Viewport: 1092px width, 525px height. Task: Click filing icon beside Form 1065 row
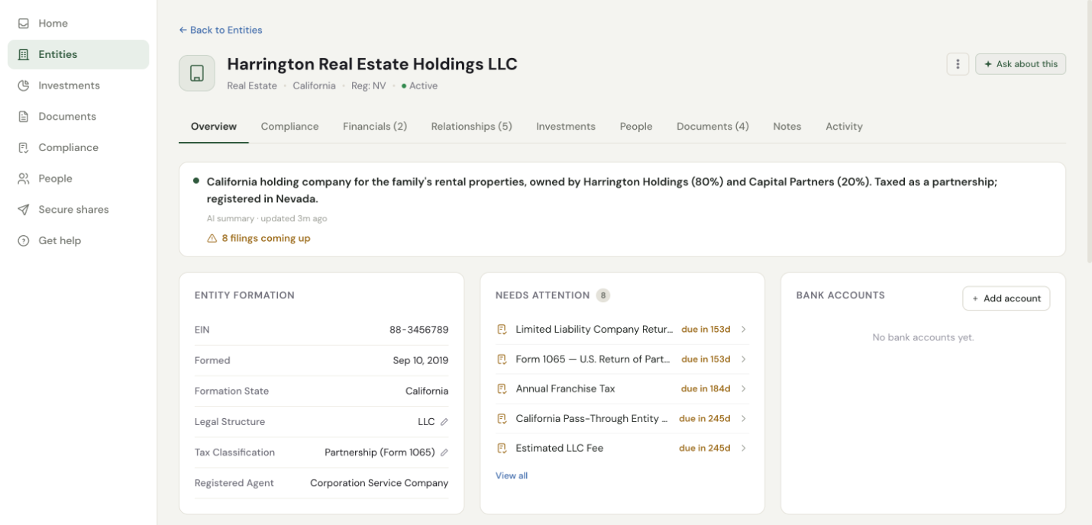(502, 359)
